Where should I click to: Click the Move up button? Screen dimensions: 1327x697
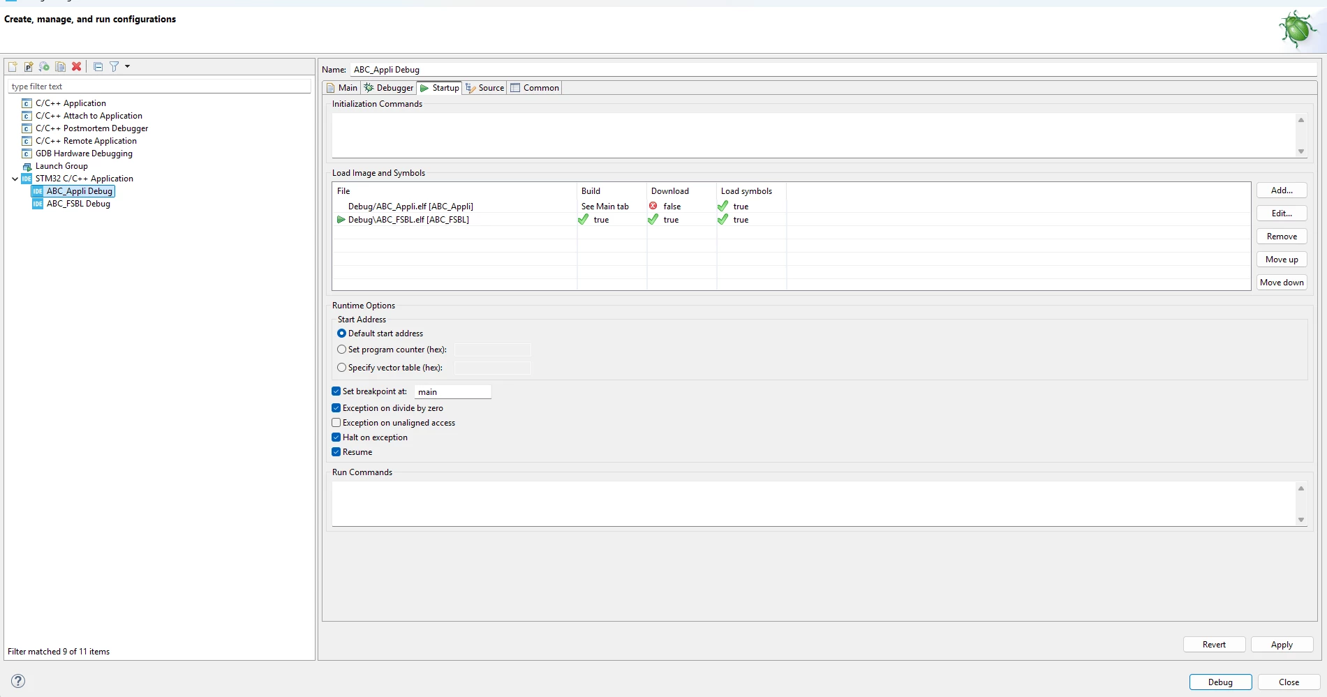1282,260
